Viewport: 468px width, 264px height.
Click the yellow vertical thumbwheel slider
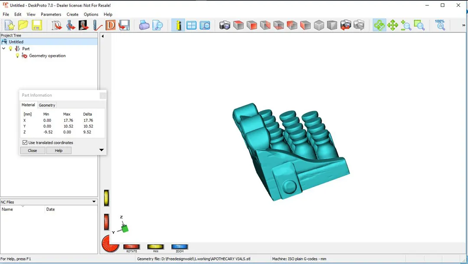point(107,198)
